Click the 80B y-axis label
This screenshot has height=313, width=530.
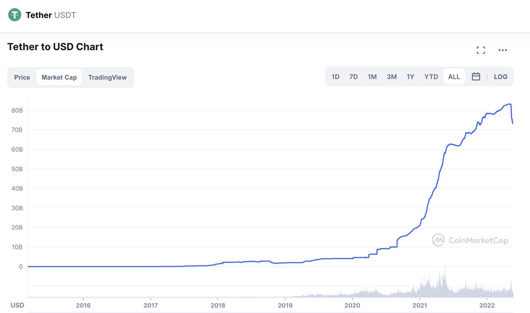(x=17, y=110)
